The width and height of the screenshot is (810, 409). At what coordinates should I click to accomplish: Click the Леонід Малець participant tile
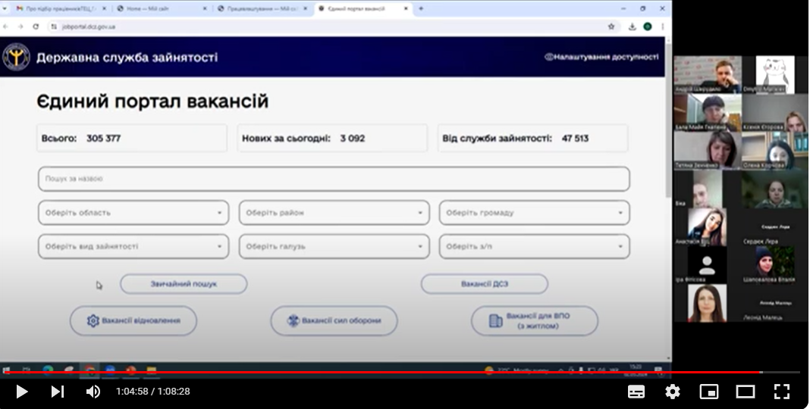coord(775,302)
